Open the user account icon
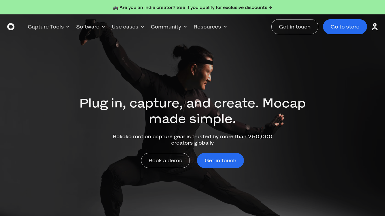Image resolution: width=385 pixels, height=216 pixels. point(375,27)
